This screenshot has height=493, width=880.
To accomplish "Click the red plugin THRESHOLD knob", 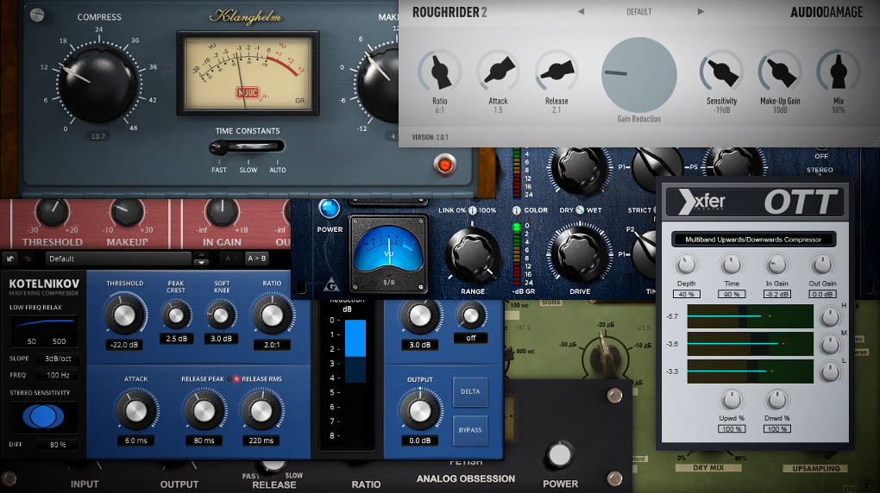I will (x=52, y=211).
